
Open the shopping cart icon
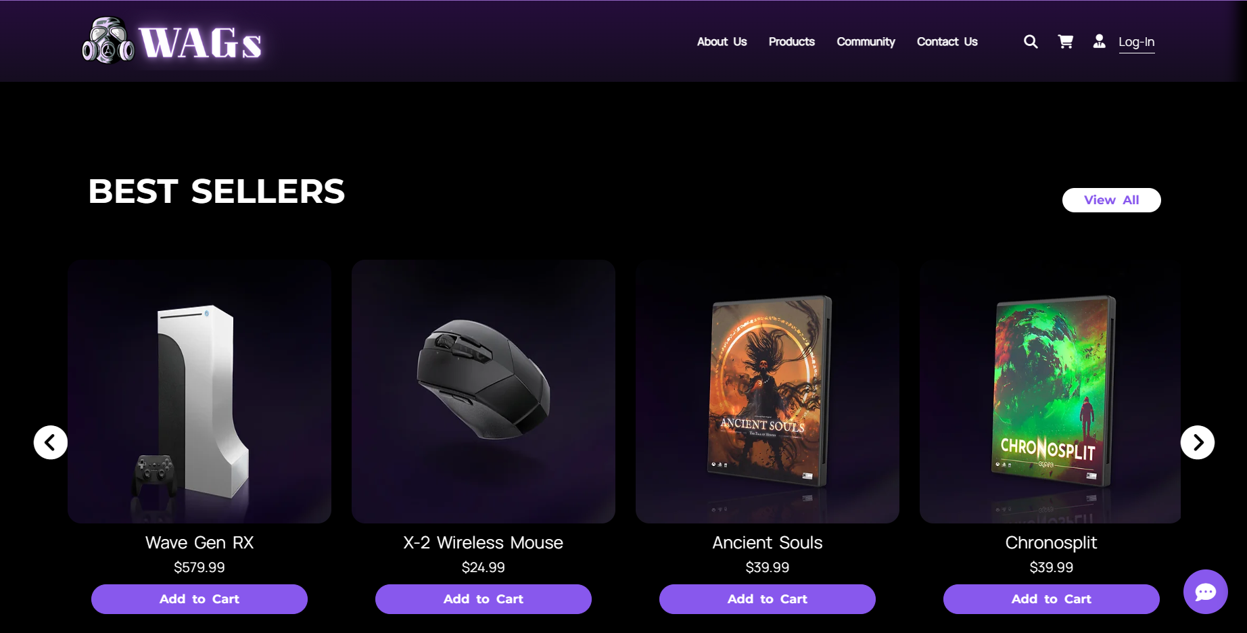[x=1065, y=41]
